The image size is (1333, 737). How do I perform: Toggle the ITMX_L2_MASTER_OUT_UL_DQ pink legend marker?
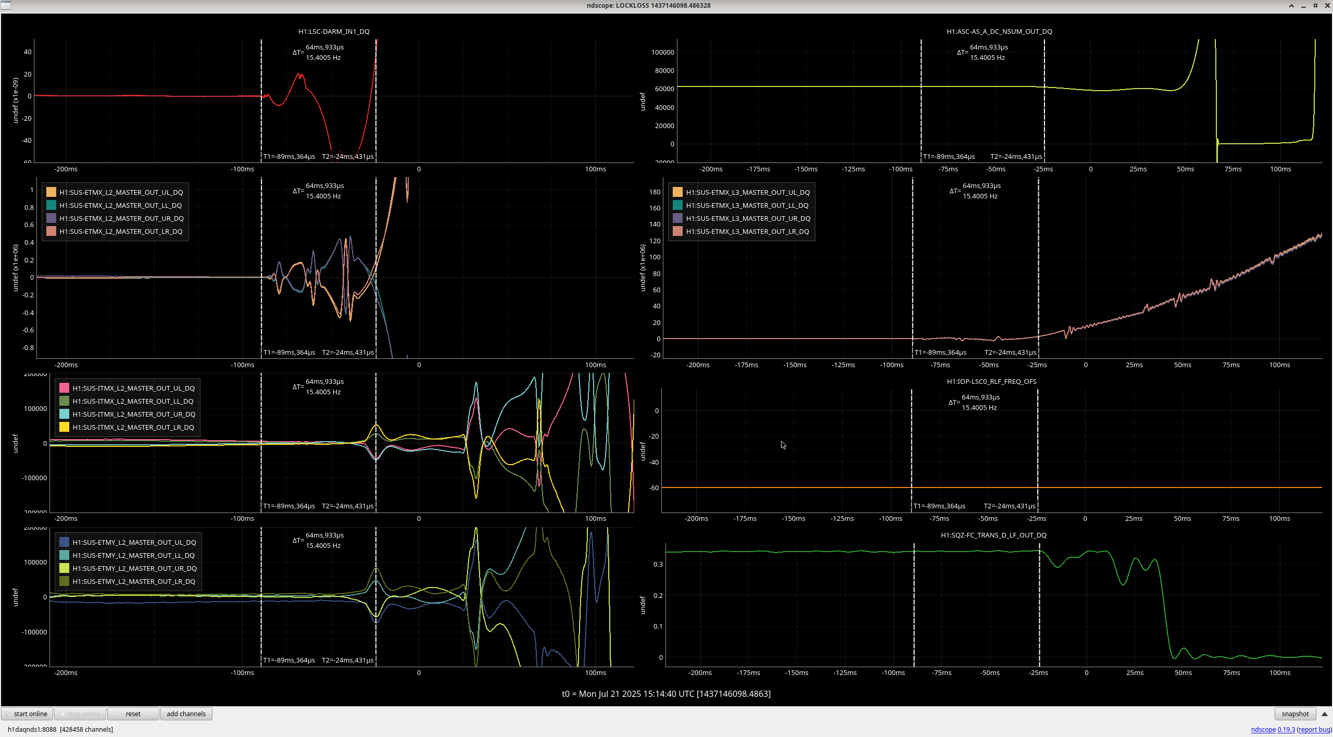coord(64,388)
